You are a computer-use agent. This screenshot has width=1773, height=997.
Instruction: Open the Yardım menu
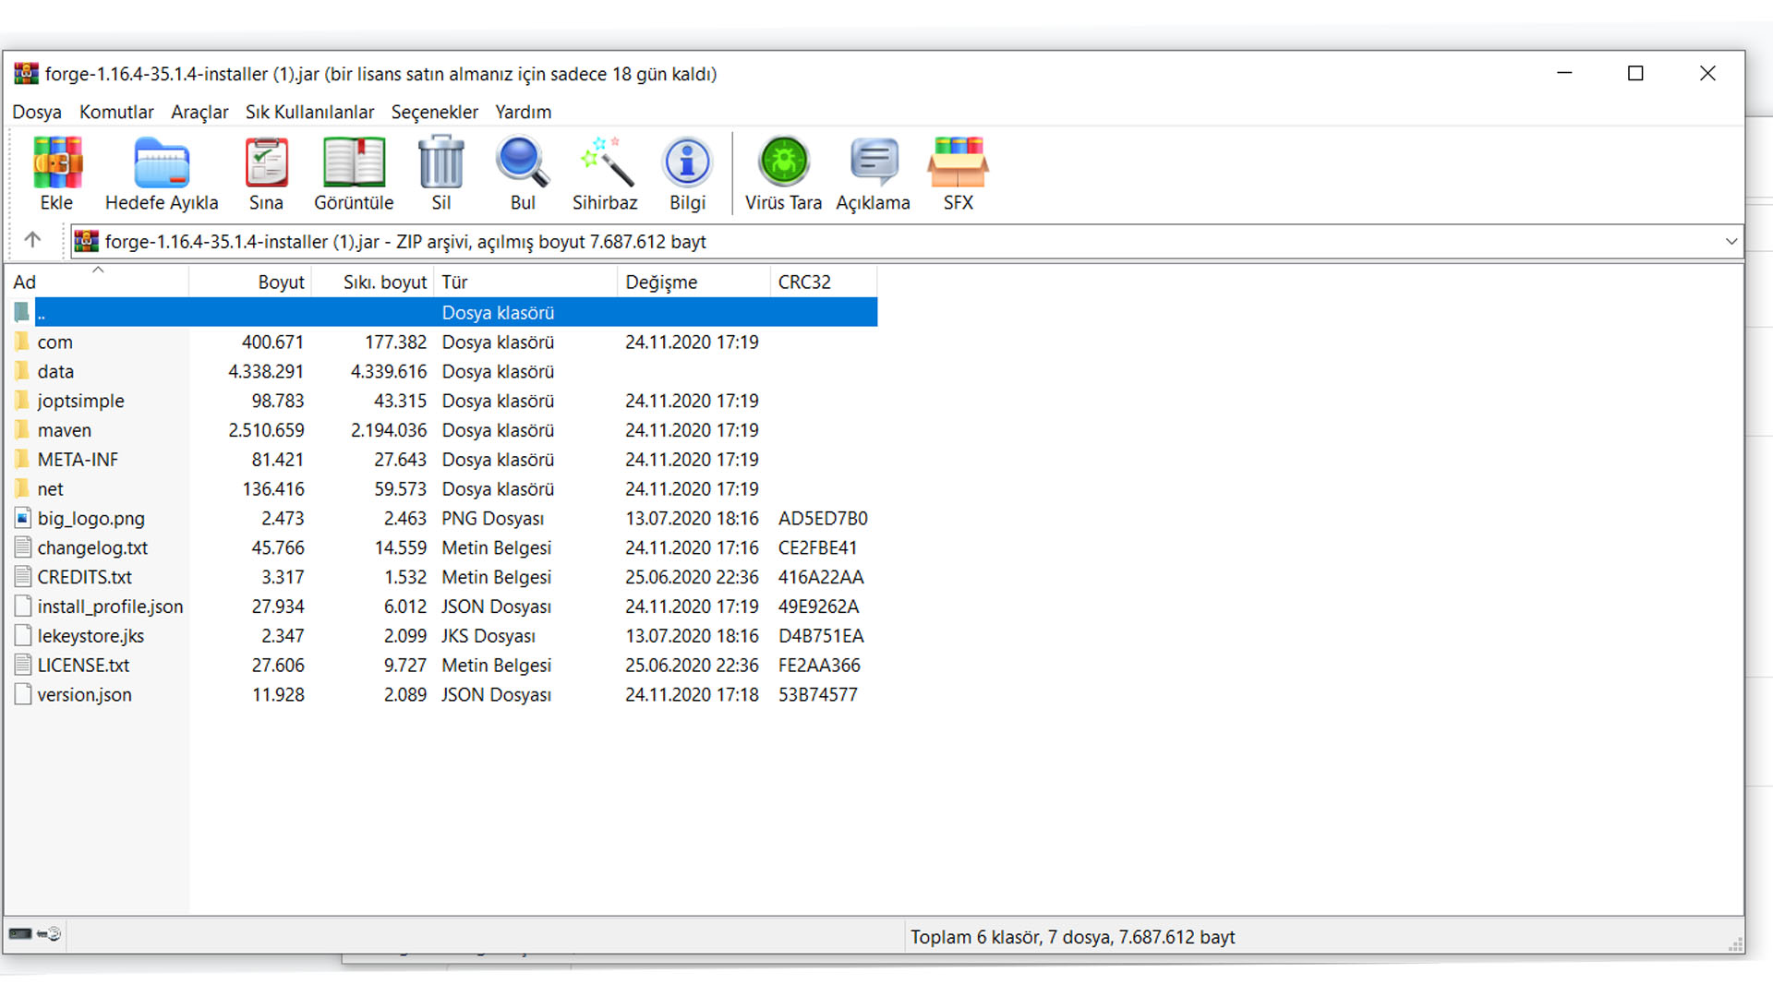coord(524,112)
